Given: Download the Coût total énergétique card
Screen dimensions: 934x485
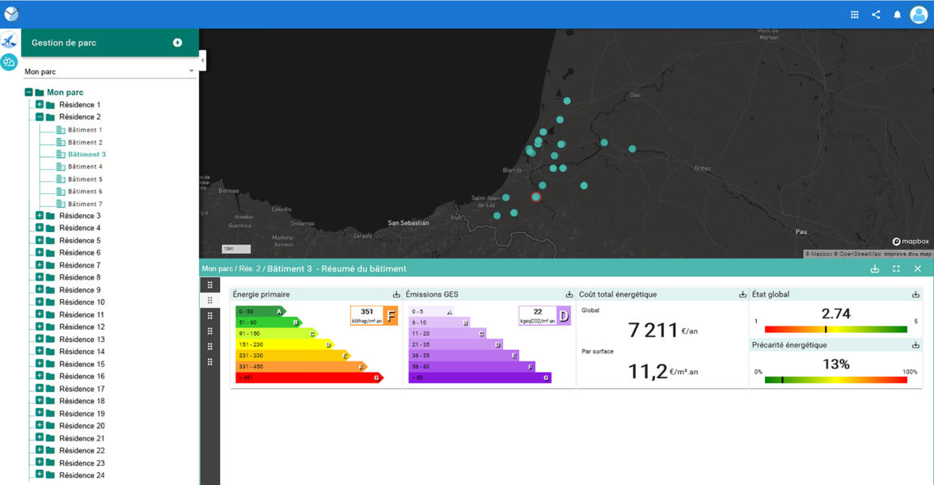Looking at the screenshot, I should pyautogui.click(x=742, y=294).
